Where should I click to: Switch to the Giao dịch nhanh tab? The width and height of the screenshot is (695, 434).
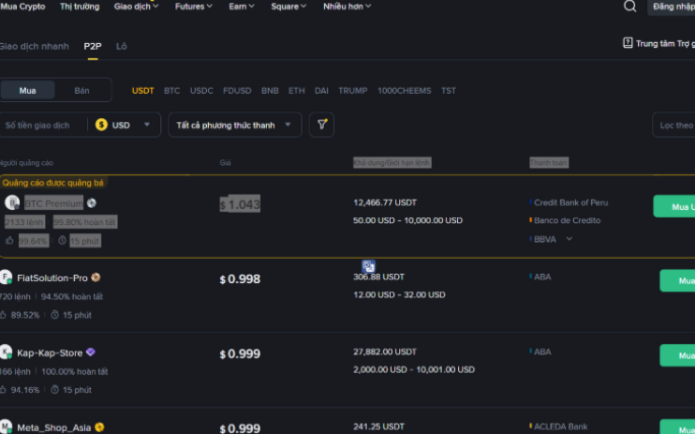tap(34, 46)
